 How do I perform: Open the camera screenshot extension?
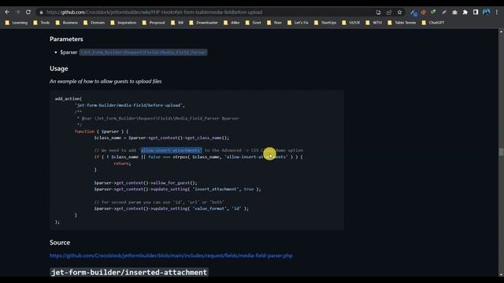(454, 13)
